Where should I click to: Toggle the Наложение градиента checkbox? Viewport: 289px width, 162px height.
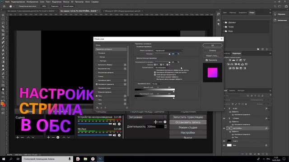97,84
